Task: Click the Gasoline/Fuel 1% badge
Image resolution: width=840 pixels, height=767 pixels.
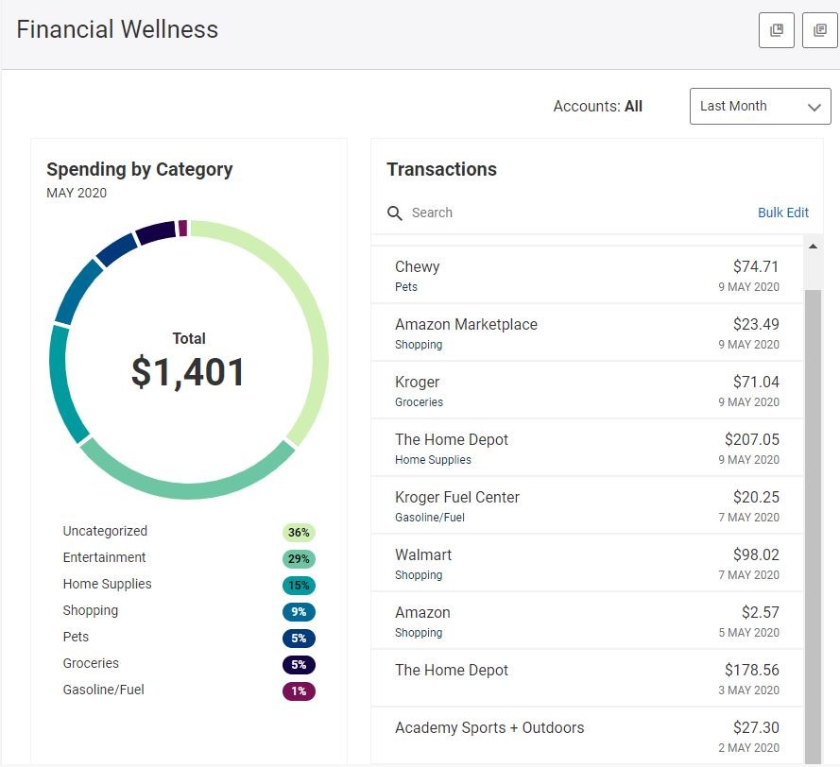Action: point(299,690)
